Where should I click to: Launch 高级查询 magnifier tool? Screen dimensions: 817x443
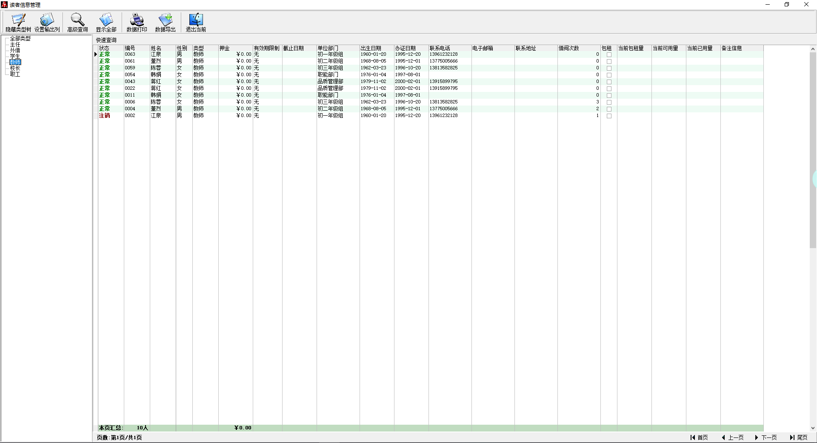(x=77, y=23)
